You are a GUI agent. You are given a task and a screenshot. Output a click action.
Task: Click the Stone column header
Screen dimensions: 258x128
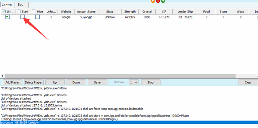pyautogui.click(x=224, y=12)
